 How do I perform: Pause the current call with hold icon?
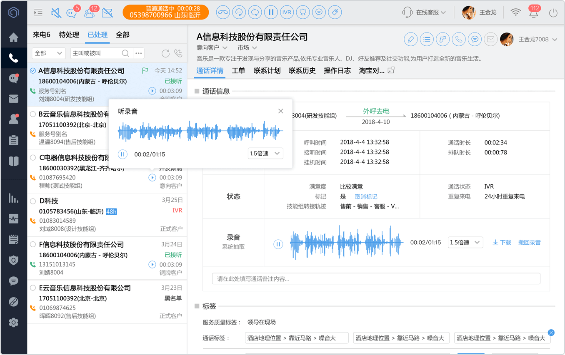271,12
